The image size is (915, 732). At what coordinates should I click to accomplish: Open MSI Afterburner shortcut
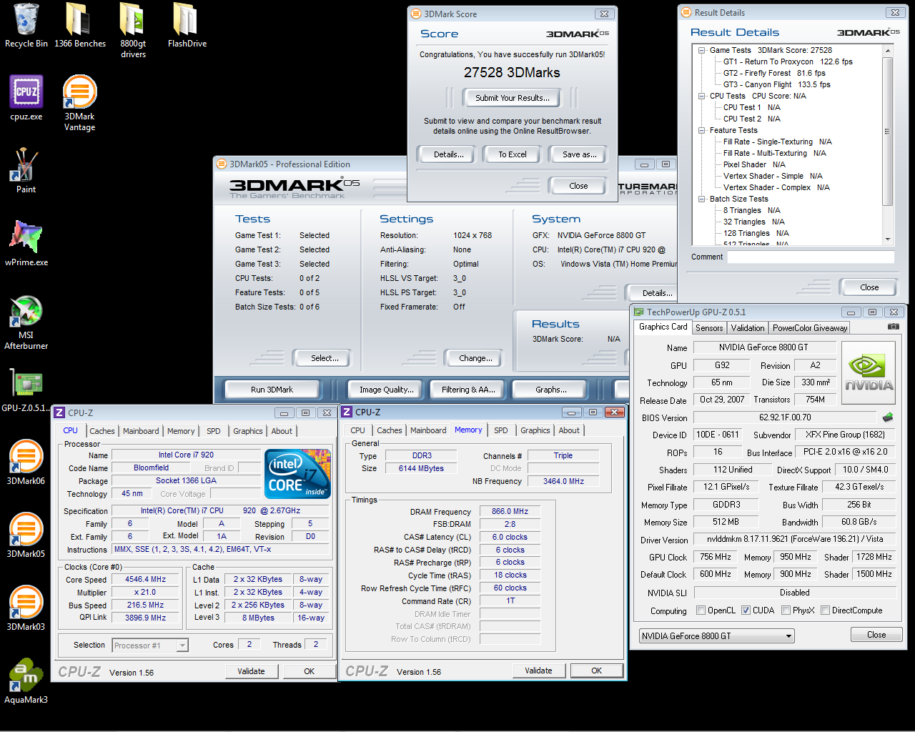point(26,322)
